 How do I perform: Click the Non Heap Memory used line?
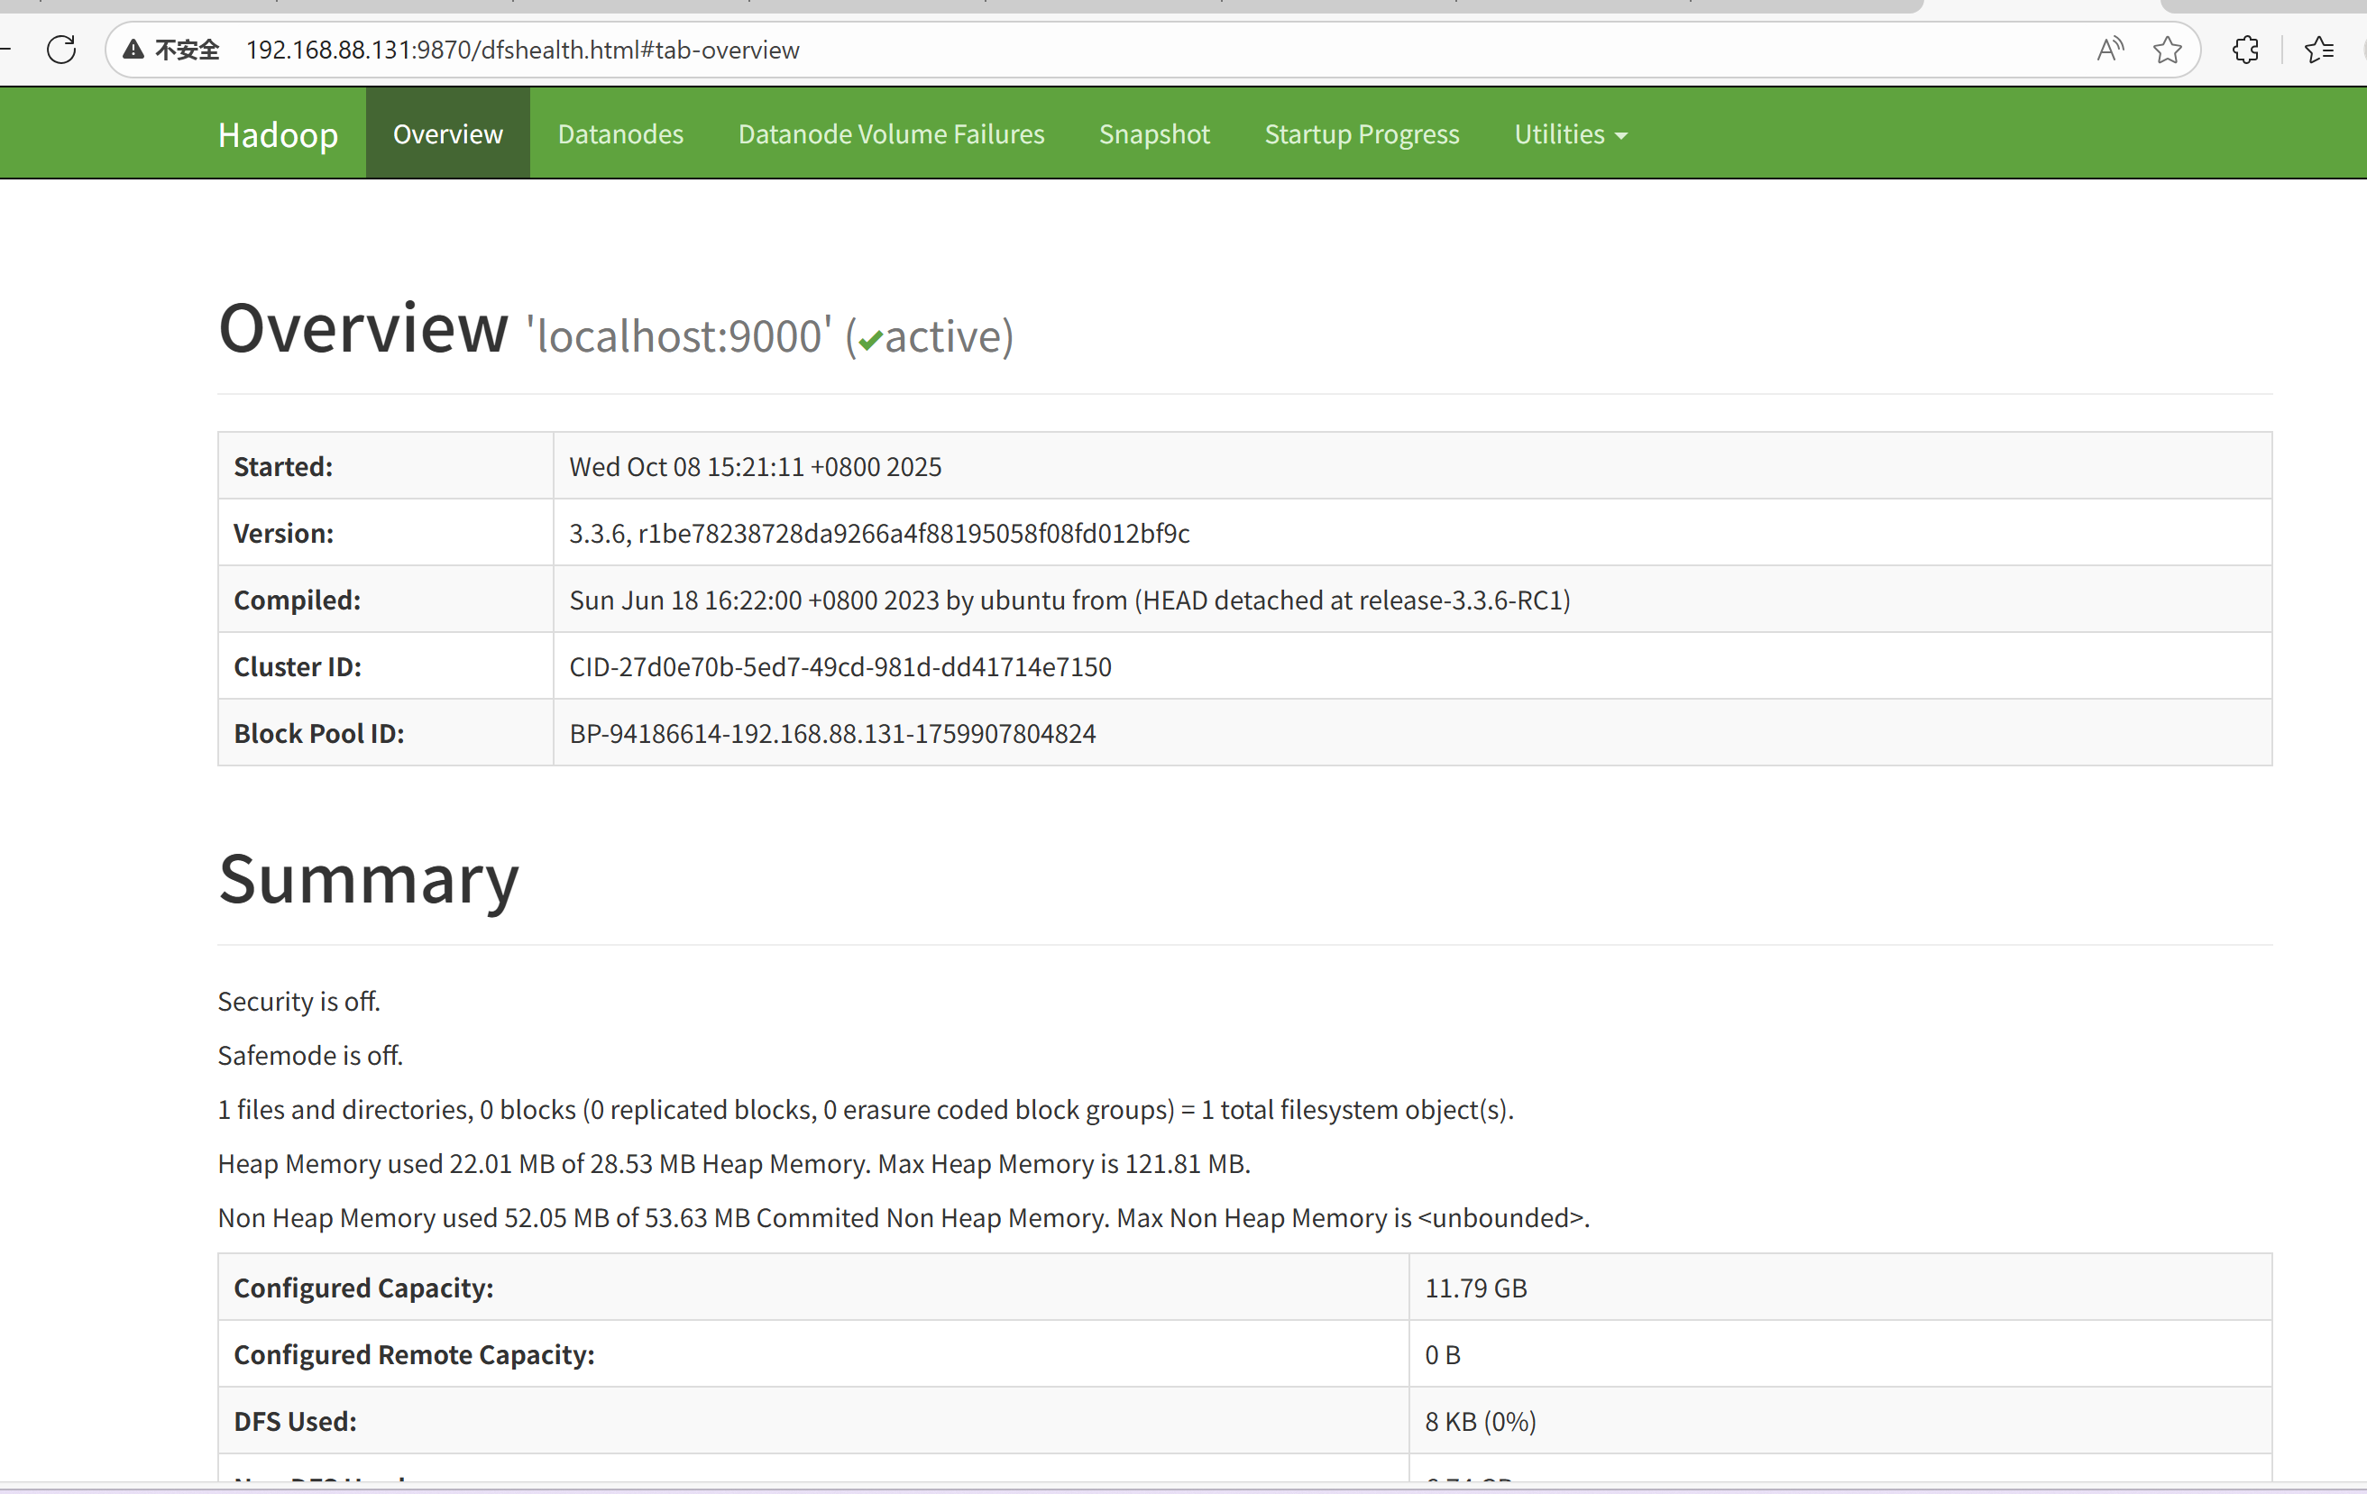pyautogui.click(x=904, y=1217)
